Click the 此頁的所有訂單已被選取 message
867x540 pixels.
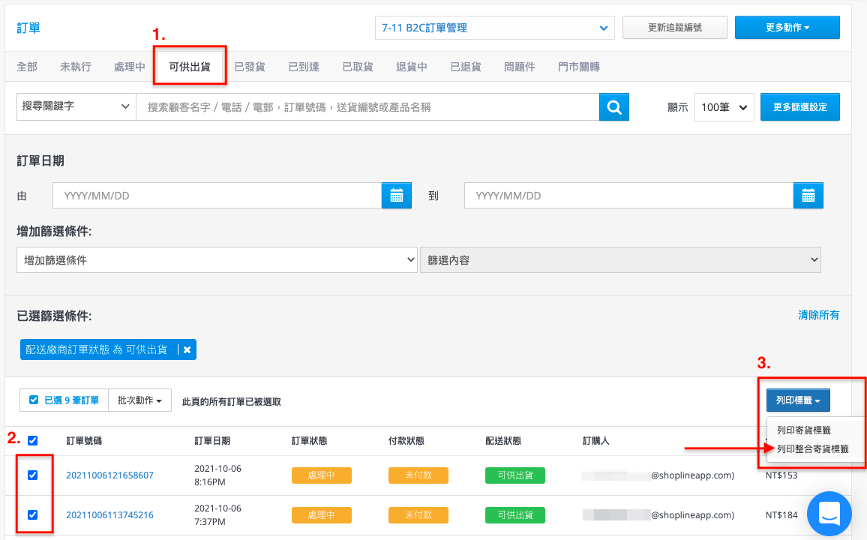[x=231, y=402]
